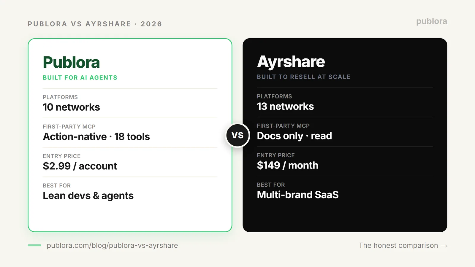The height and width of the screenshot is (267, 475).
Task: Click PLATFORMS label in Ayrshare card
Action: (x=274, y=96)
